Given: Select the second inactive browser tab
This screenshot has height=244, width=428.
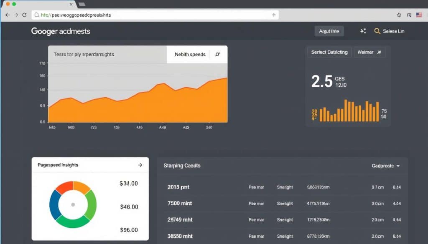Looking at the screenshot, I should tap(82, 4).
